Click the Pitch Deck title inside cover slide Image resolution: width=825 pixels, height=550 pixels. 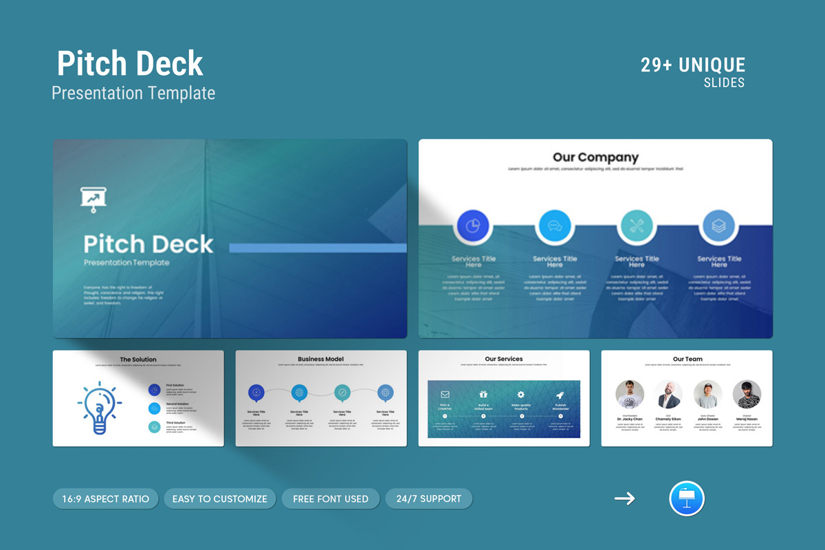(148, 244)
